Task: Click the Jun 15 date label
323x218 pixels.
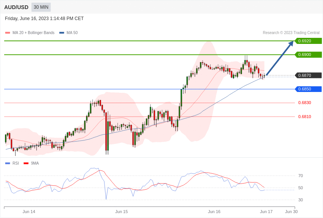Action: tap(122, 212)
